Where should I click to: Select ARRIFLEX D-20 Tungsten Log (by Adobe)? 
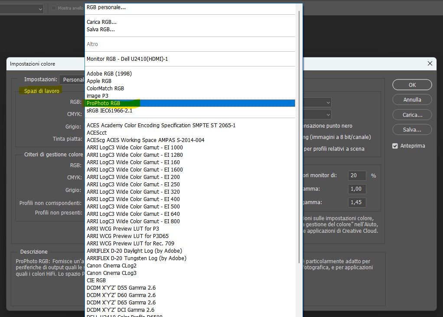tap(190, 258)
